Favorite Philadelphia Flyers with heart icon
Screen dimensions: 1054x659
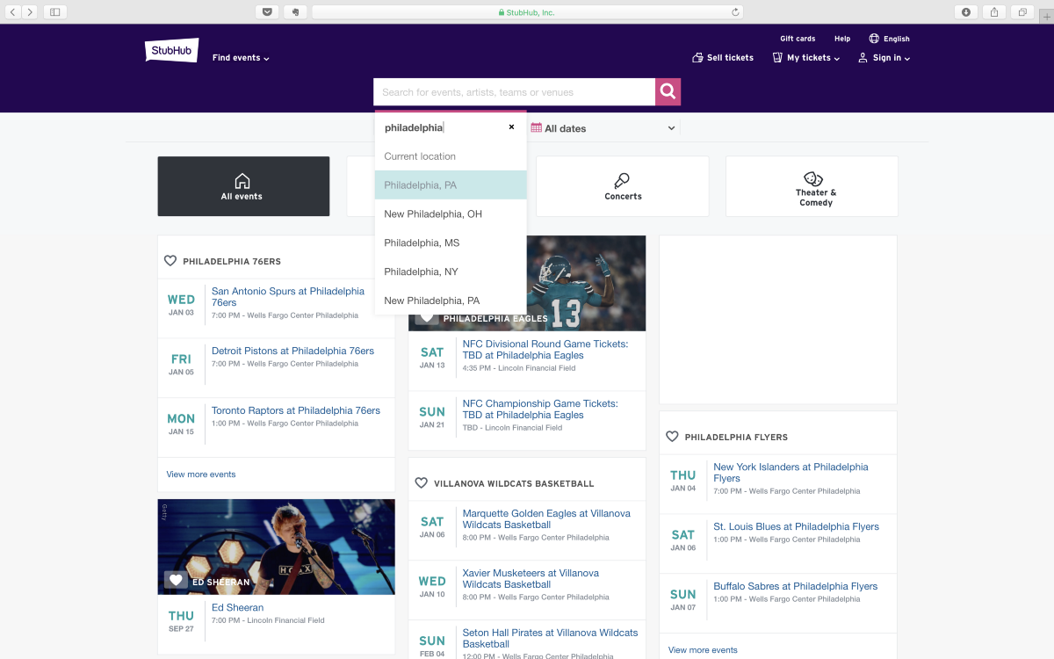[x=672, y=437]
